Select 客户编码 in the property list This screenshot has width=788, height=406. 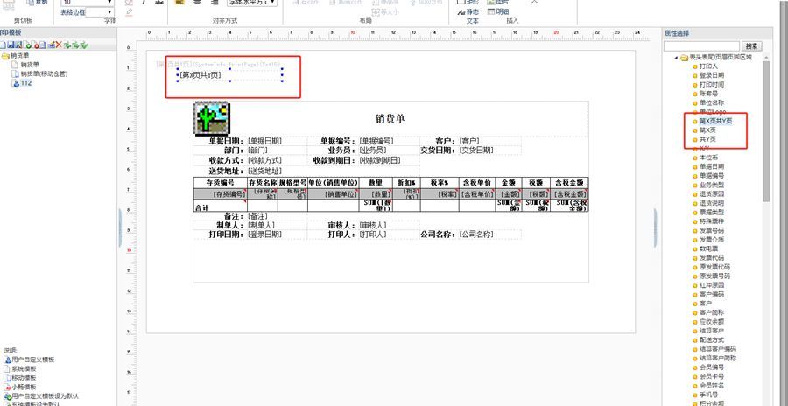[x=712, y=295]
